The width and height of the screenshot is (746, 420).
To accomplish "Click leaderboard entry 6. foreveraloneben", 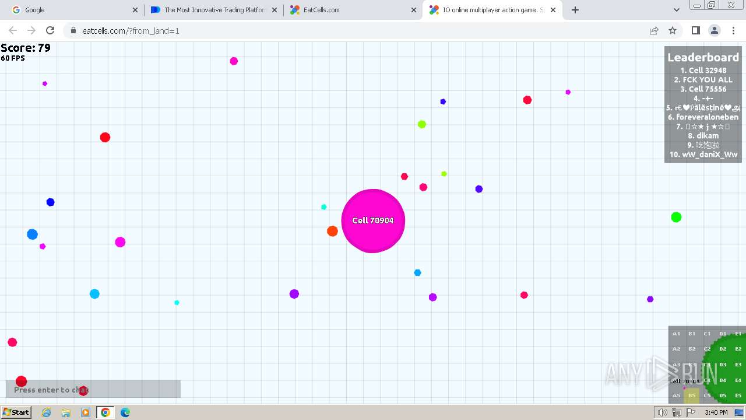I will point(703,117).
